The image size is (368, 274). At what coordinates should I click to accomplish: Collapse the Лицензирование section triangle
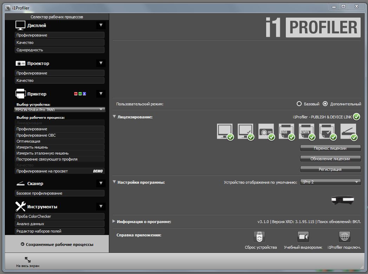point(114,117)
